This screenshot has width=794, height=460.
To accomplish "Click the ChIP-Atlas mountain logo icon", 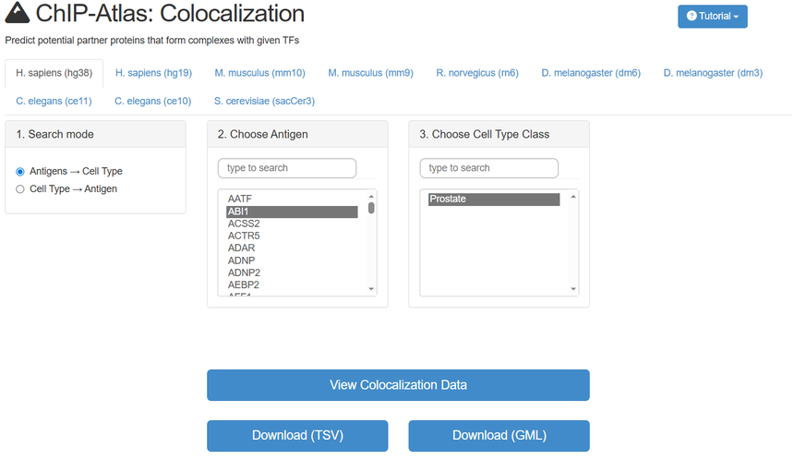I will coord(18,14).
